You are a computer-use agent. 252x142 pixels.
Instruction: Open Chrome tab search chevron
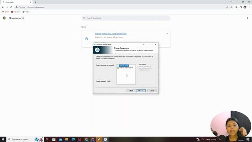tap(231, 2)
